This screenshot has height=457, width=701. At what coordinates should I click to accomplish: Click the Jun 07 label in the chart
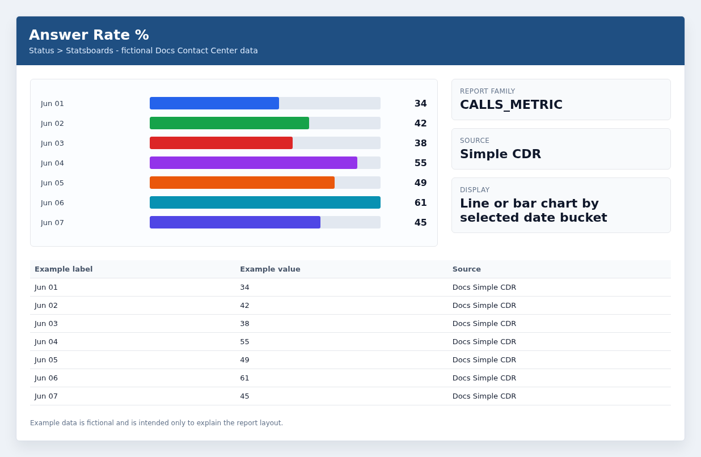52,222
